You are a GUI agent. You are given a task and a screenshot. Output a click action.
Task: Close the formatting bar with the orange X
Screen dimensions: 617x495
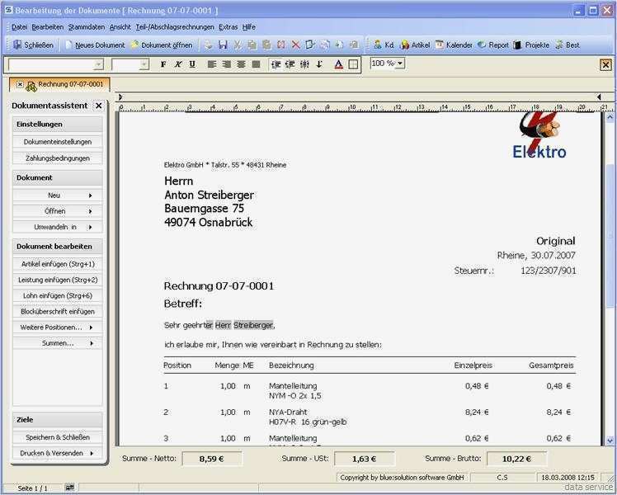(x=605, y=64)
